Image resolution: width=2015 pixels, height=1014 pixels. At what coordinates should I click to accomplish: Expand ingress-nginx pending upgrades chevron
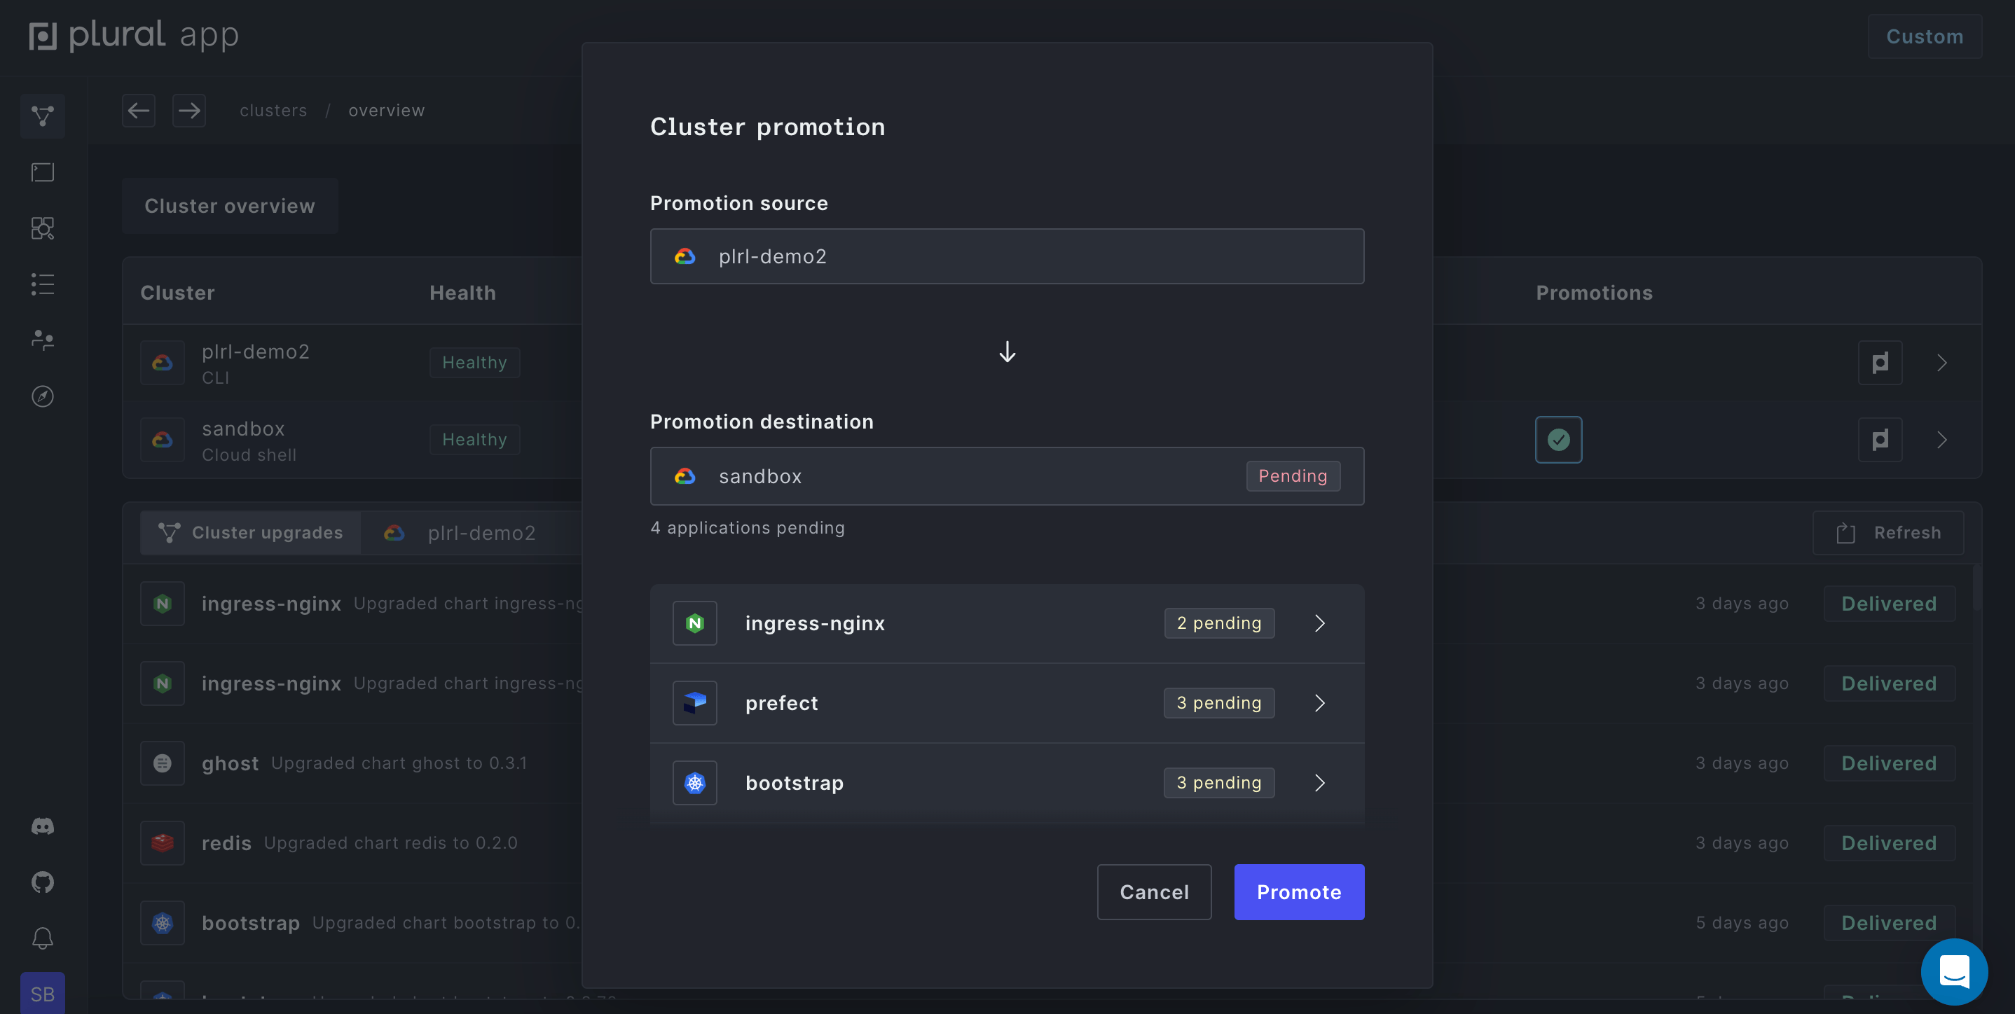(1319, 623)
